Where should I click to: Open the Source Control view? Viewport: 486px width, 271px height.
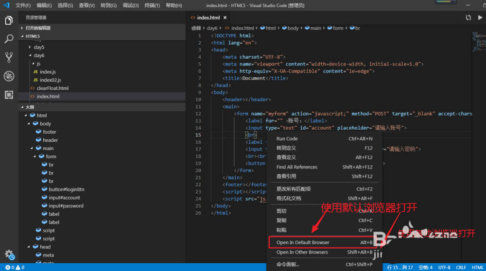(9, 57)
